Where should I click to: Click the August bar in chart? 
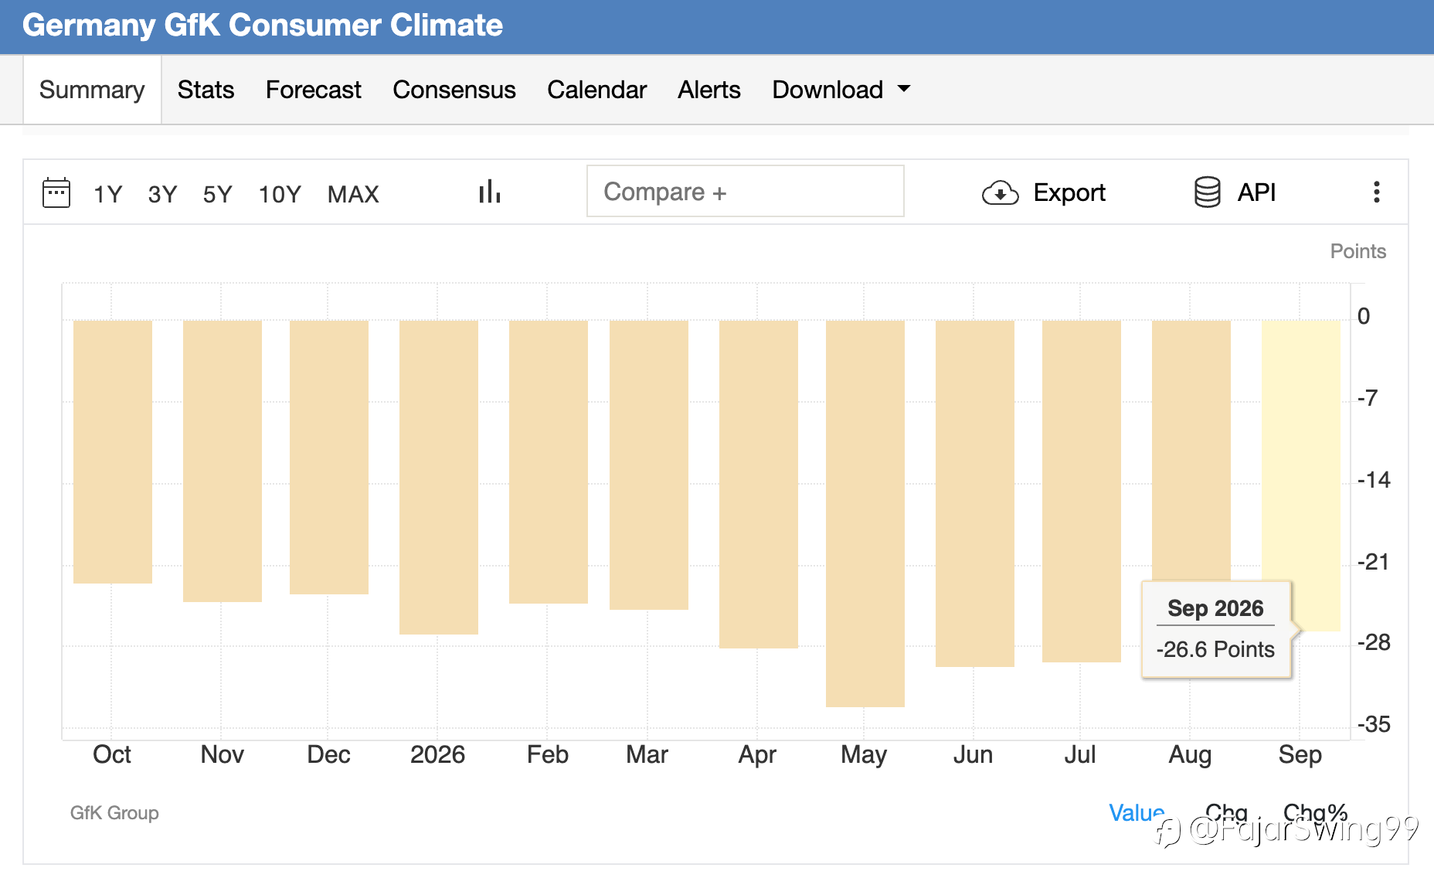(x=1191, y=451)
